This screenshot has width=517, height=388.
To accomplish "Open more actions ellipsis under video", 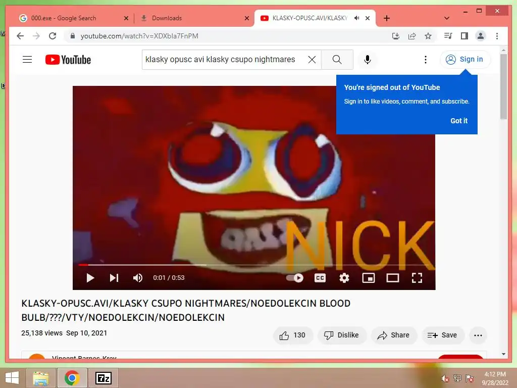I will point(478,335).
